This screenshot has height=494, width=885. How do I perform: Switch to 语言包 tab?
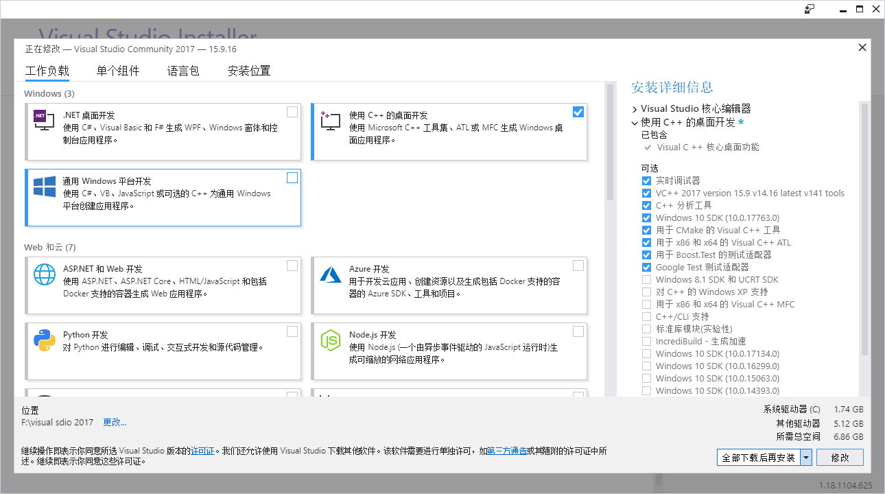point(183,71)
